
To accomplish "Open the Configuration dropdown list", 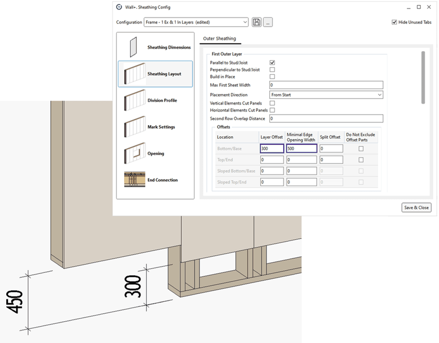I will [196, 22].
